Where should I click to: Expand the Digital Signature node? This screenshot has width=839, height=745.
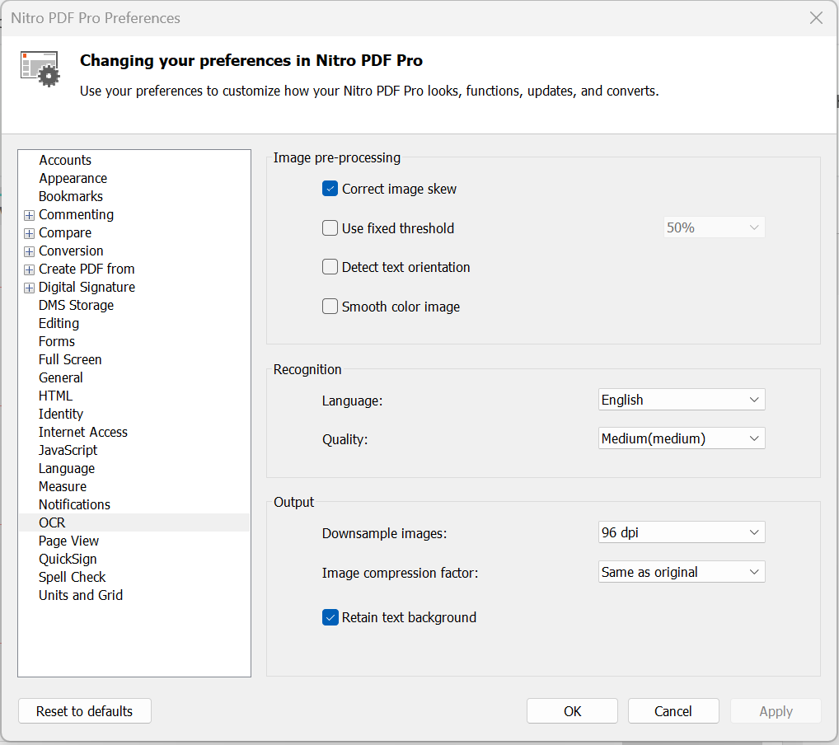[30, 288]
